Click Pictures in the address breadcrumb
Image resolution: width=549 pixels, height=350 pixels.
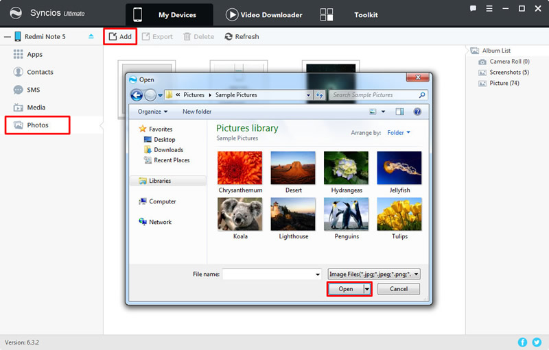(194, 95)
